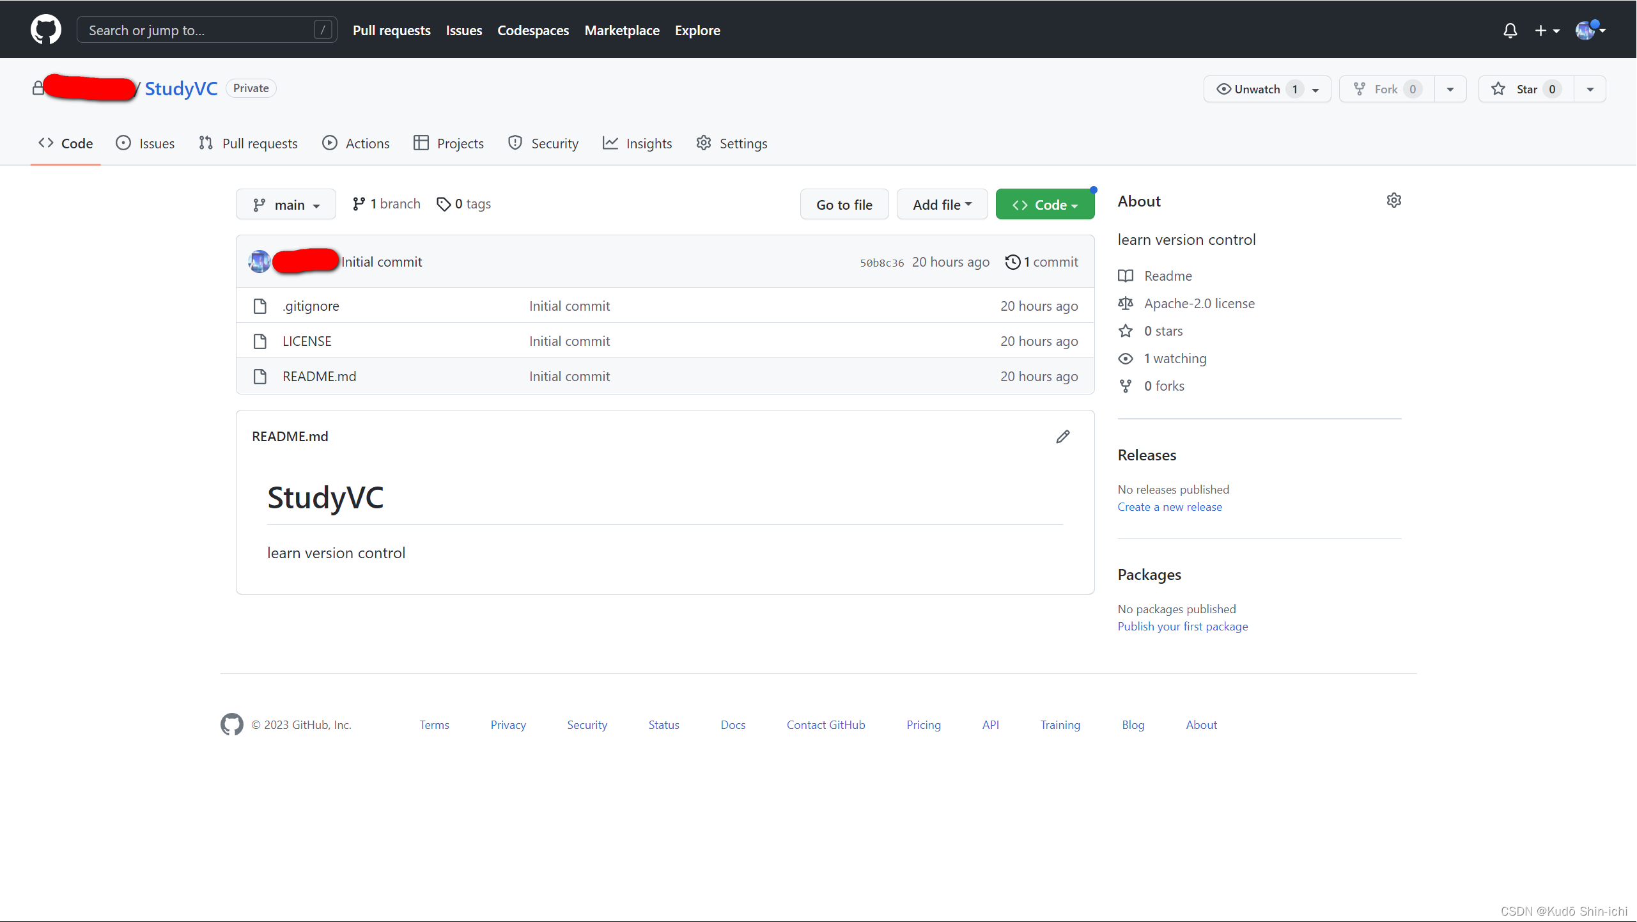The height and width of the screenshot is (922, 1637).
Task: Click the Go to file button
Action: [844, 205]
